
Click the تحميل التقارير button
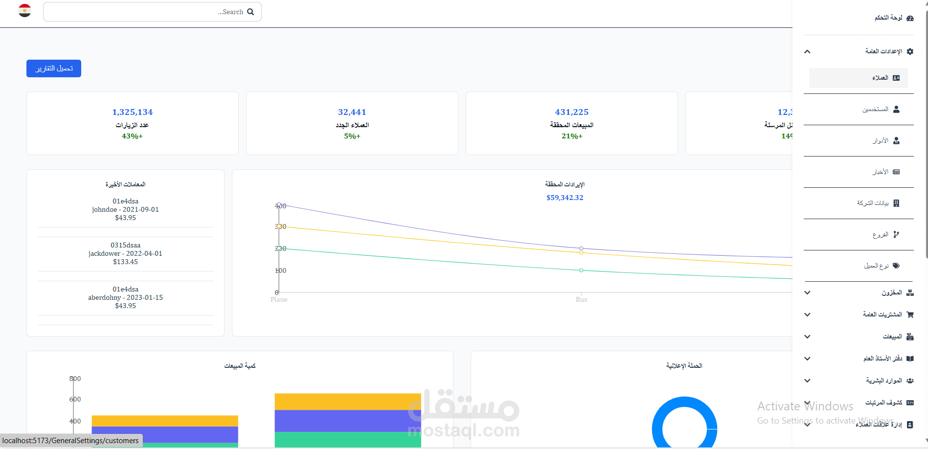pos(53,68)
